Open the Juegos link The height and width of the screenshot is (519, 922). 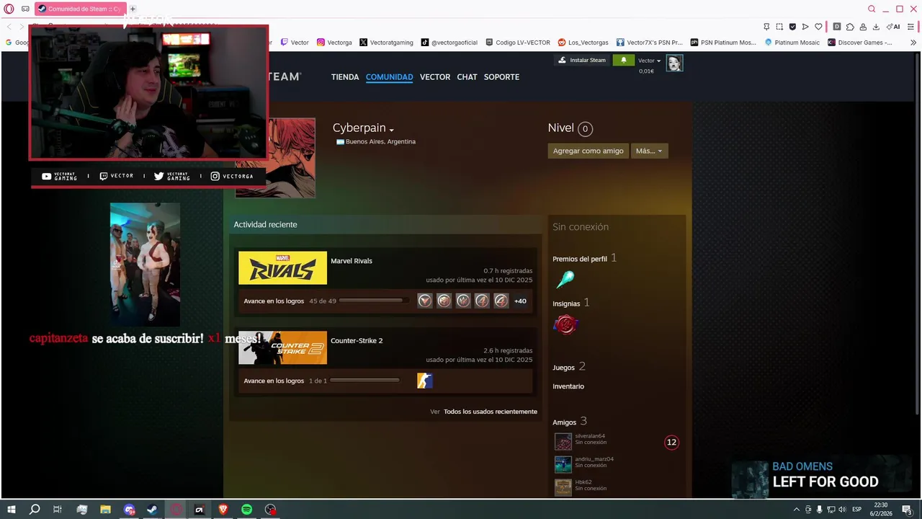click(563, 368)
